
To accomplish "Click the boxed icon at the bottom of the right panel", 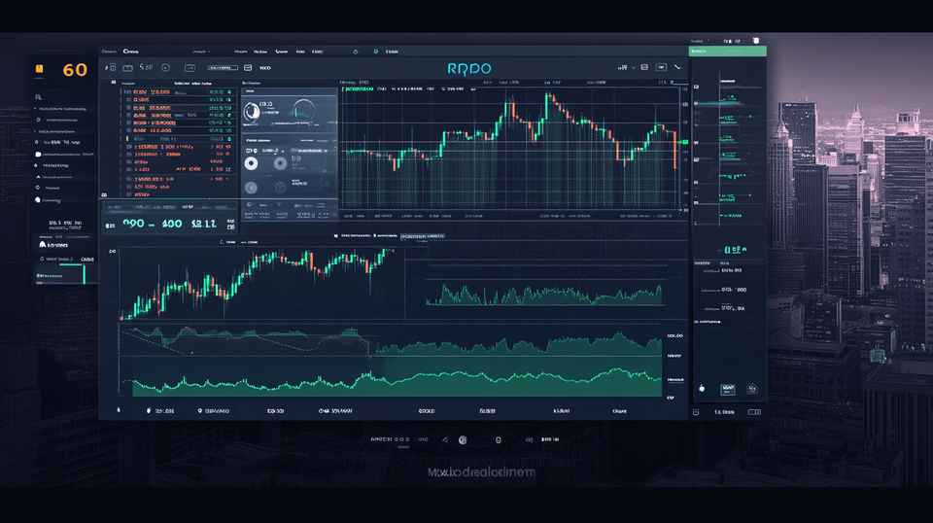I will click(727, 389).
